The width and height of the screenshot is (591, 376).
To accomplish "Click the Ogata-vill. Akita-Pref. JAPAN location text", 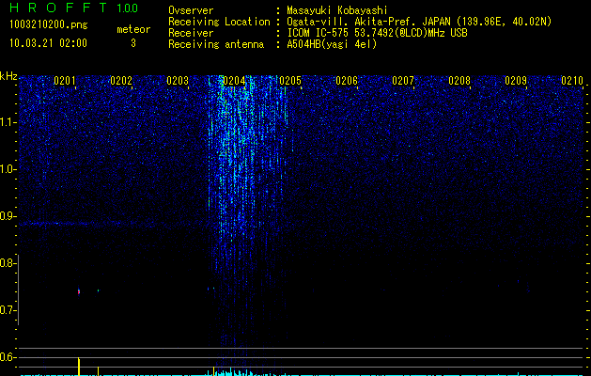I will click(419, 22).
